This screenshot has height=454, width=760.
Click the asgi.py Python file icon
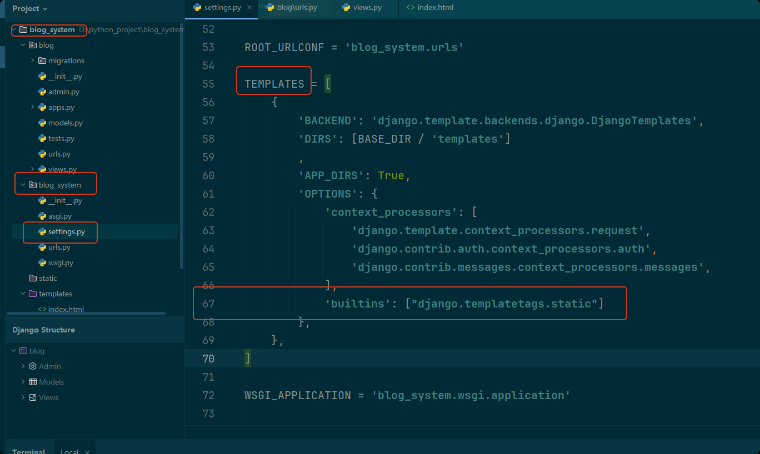[42, 216]
